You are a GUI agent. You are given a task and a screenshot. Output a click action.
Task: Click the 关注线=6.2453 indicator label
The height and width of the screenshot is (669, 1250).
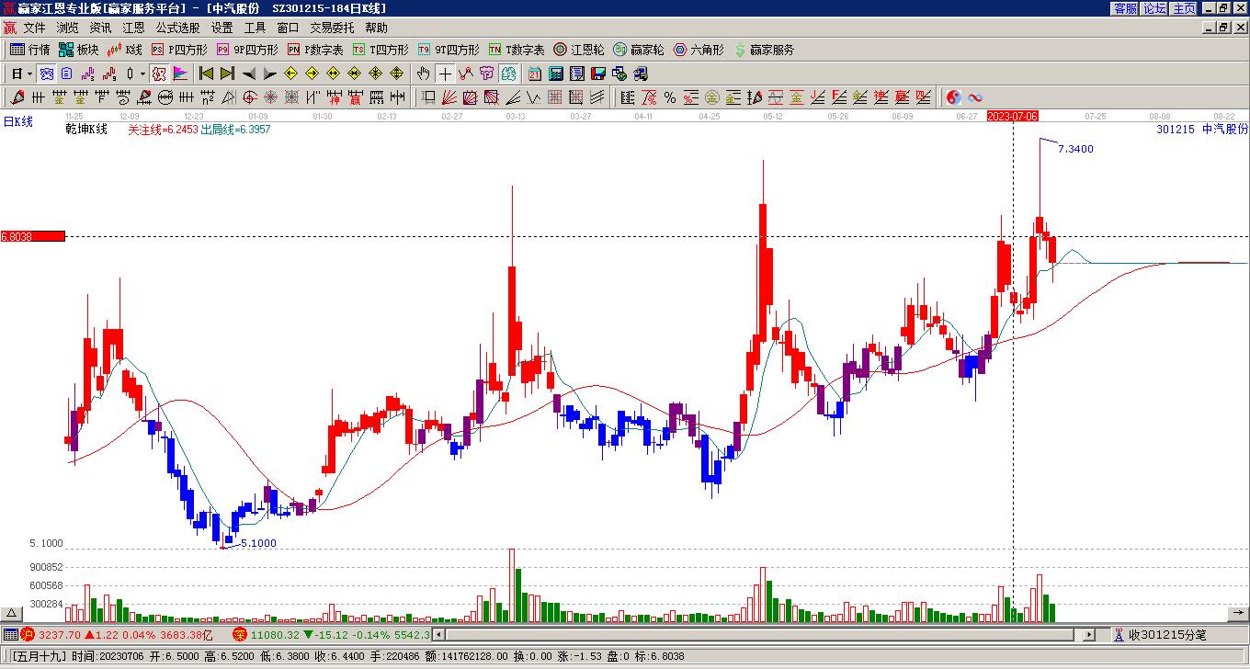tap(163, 130)
